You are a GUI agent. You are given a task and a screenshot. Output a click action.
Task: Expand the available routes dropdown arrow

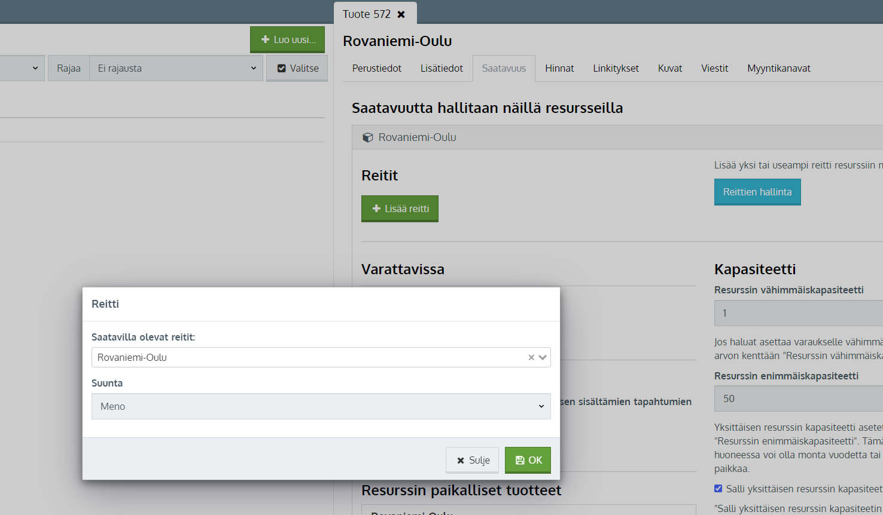click(x=543, y=357)
